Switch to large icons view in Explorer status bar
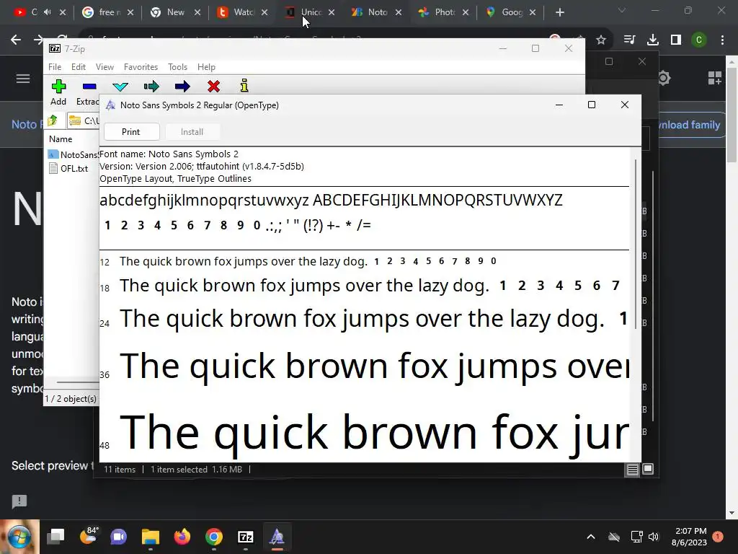 (x=648, y=469)
